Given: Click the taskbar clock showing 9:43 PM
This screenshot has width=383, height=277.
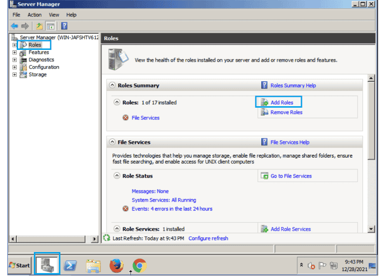Looking at the screenshot, I should (x=354, y=266).
